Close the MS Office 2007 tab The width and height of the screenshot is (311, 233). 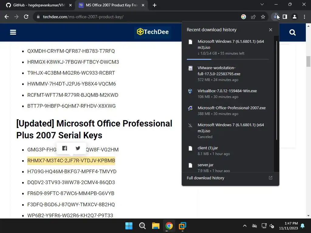(x=143, y=5)
